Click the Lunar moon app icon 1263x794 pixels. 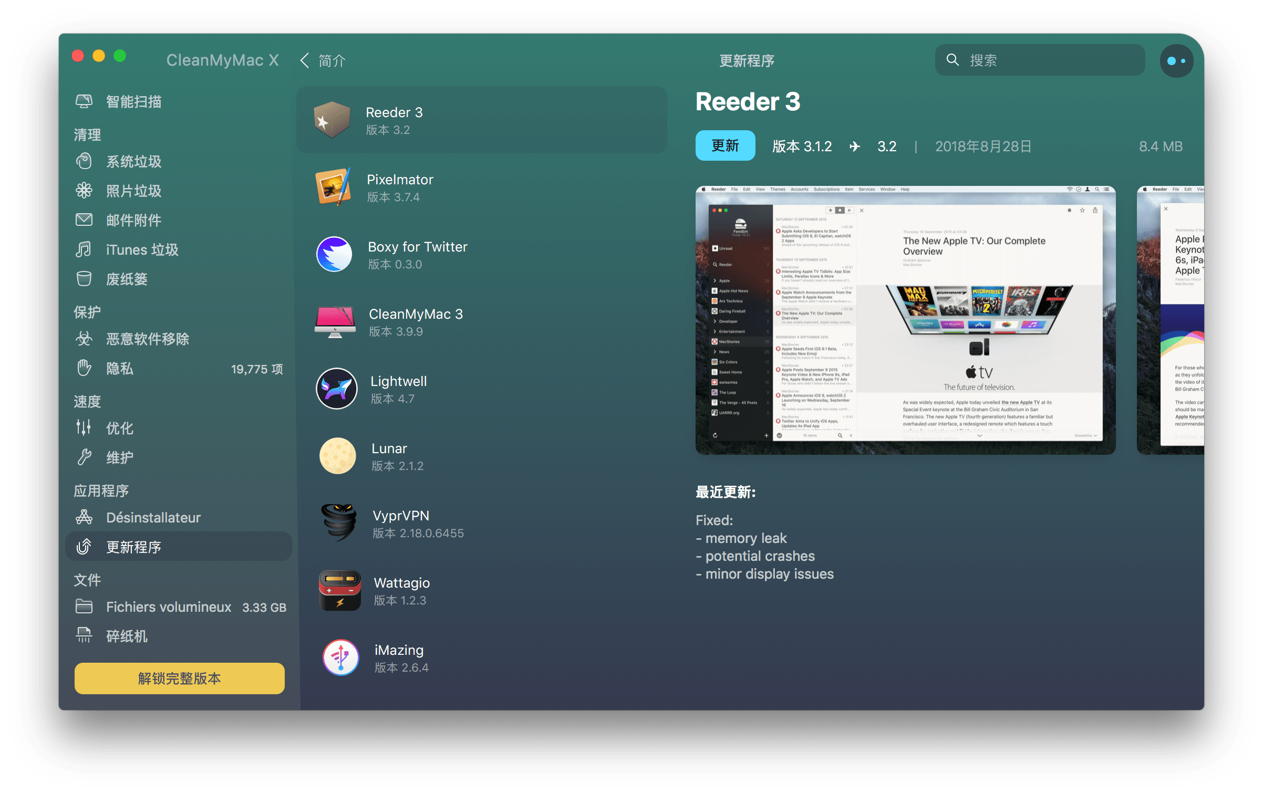click(338, 456)
